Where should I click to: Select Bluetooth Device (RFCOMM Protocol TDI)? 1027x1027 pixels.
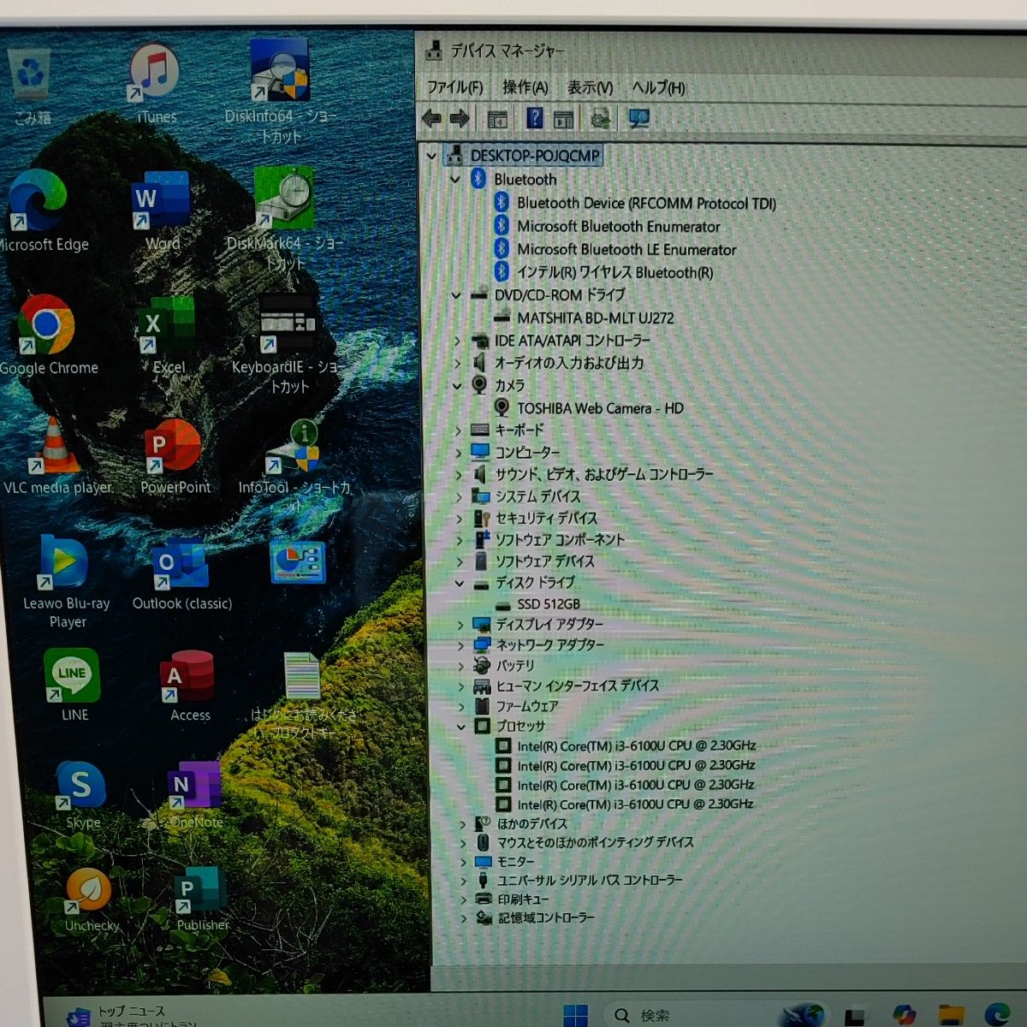pos(646,203)
